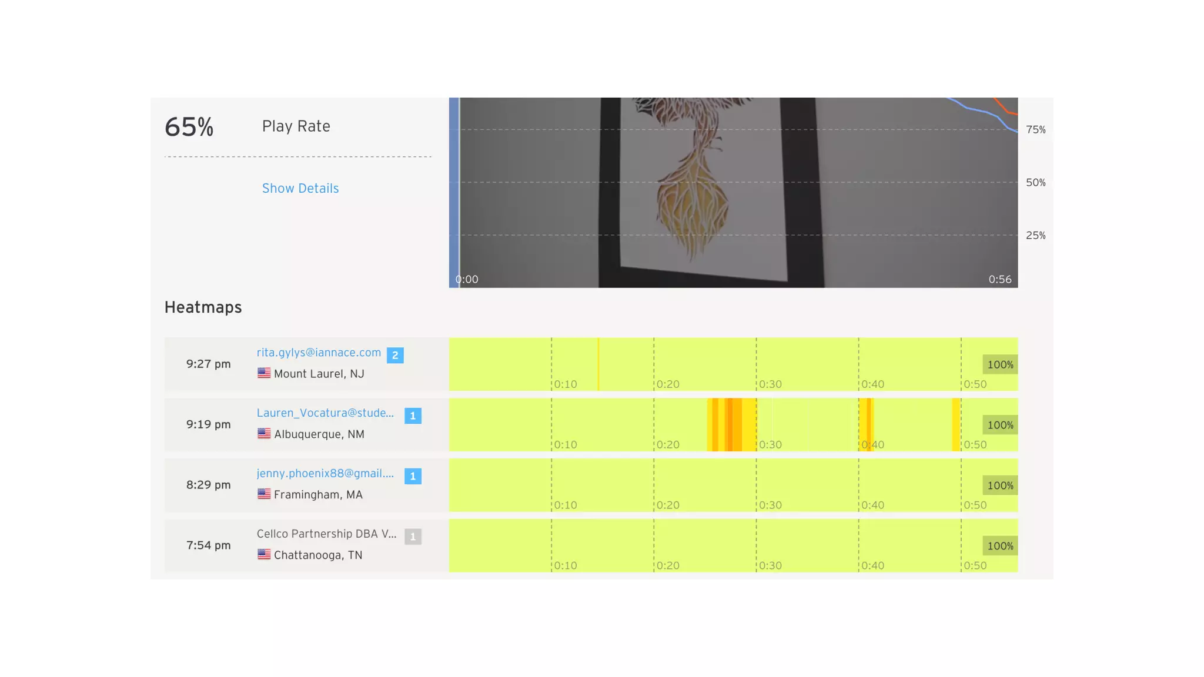The height and width of the screenshot is (677, 1204).
Task: Click the blue badge next to Lauren_Vocatura
Action: click(x=413, y=416)
